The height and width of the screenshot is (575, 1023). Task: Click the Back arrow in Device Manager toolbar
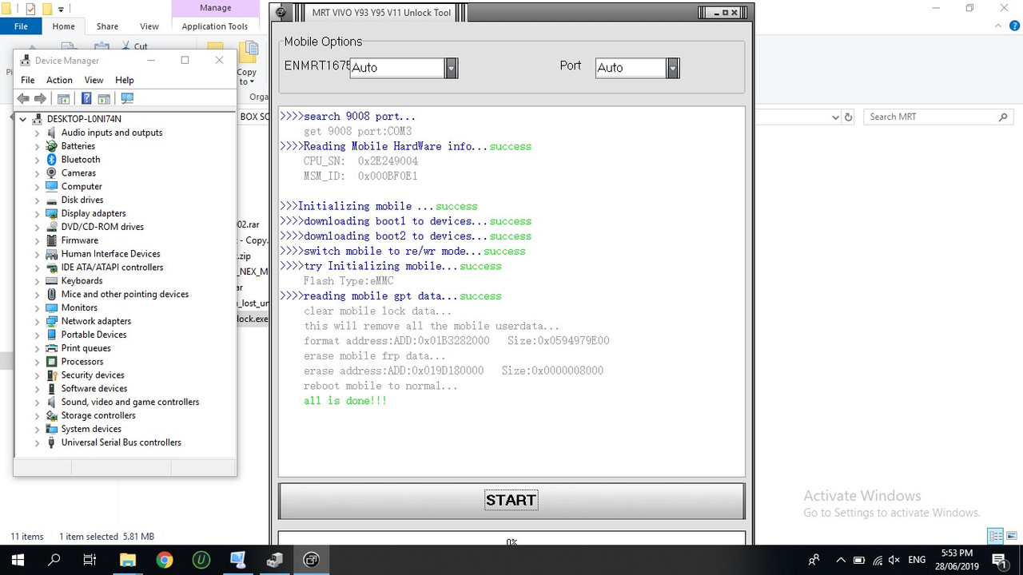point(23,98)
